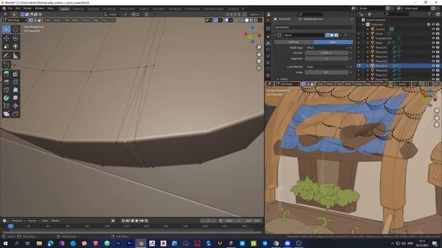Select the Select Box tool
Viewport: 442px width, 248px height.
pyautogui.click(x=6, y=29)
